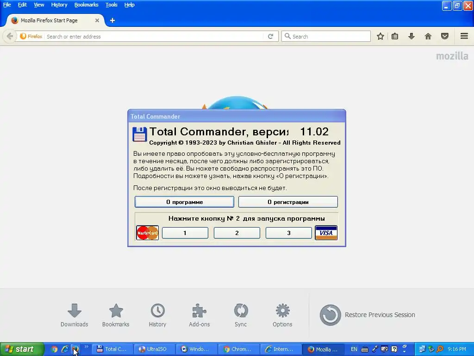
Task: Open Sync from start page
Action: [241, 315]
